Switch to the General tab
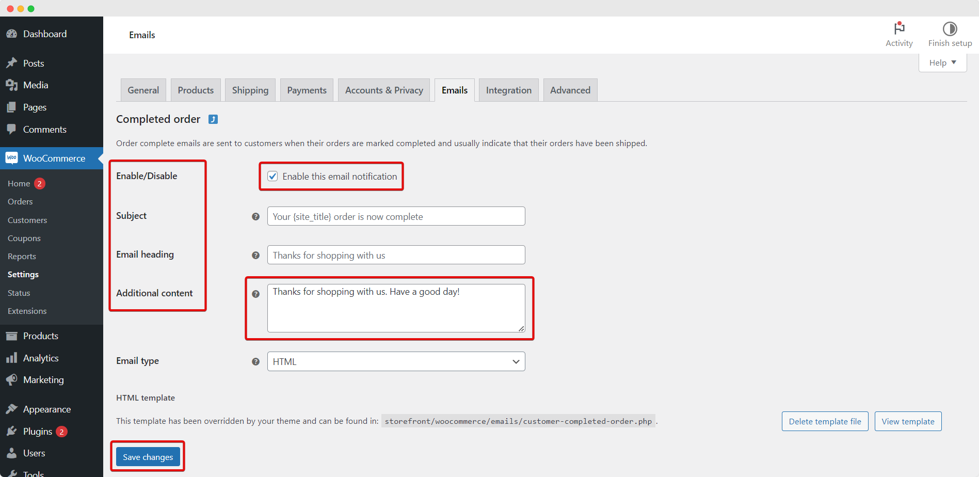Screen dimensions: 979x477 tap(143, 90)
